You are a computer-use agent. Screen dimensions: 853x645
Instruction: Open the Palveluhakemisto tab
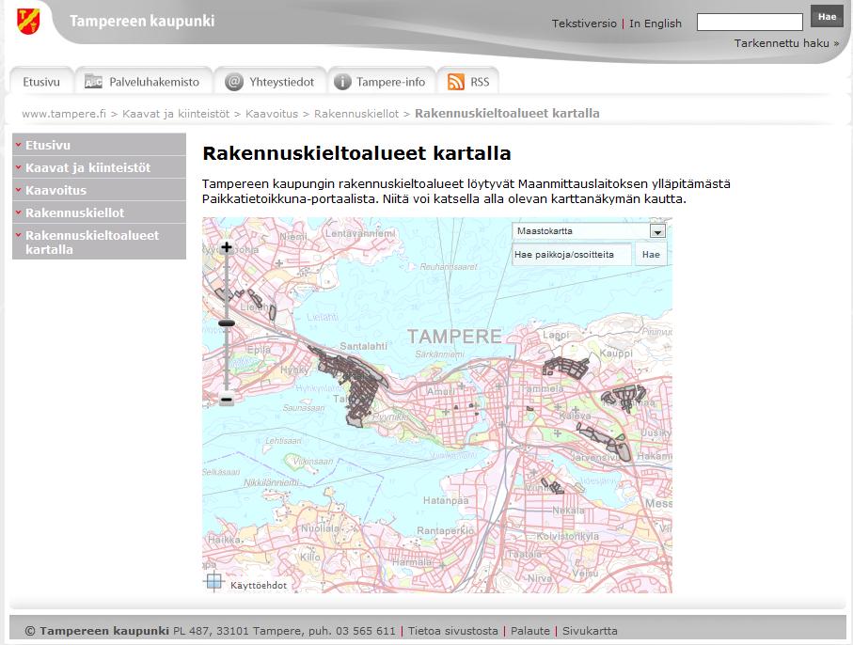coord(144,82)
